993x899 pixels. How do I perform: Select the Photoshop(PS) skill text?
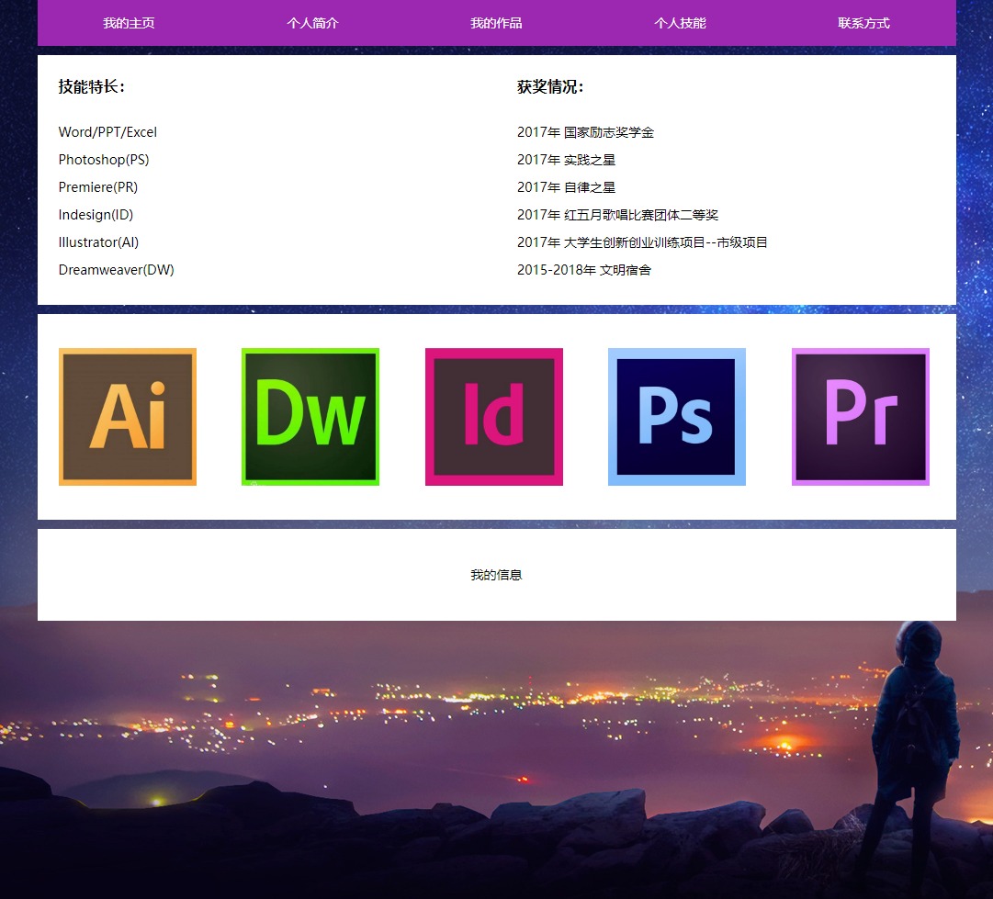(x=104, y=160)
